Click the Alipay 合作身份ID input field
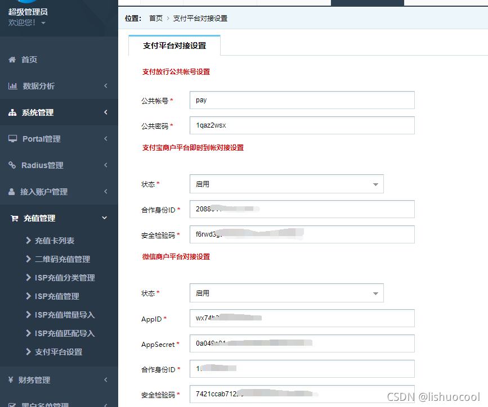 302,209
